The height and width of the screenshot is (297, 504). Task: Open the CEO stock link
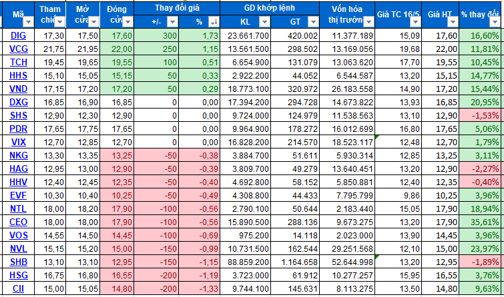tap(18, 222)
